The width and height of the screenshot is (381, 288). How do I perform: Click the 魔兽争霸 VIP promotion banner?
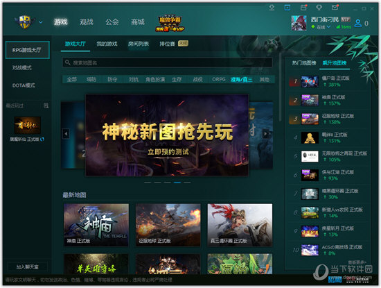coord(170,24)
